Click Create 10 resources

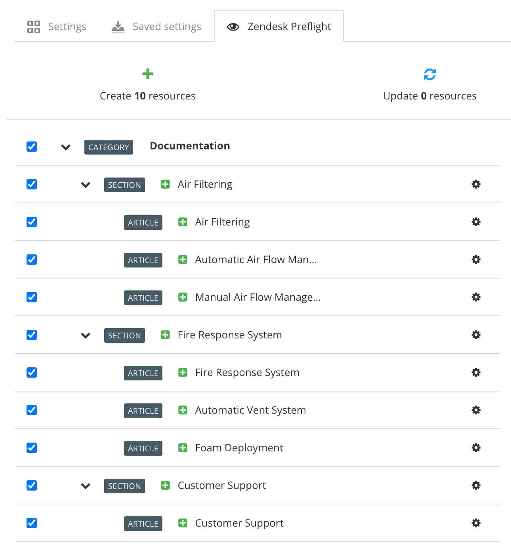148,96
